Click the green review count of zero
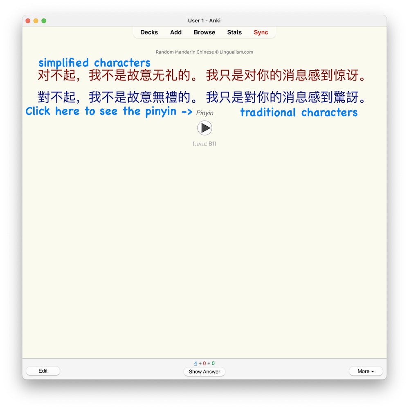This screenshot has width=409, height=409. tap(213, 363)
